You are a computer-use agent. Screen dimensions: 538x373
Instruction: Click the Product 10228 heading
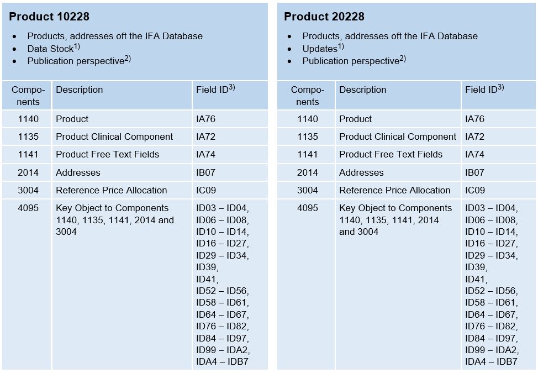click(49, 17)
